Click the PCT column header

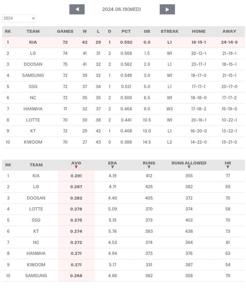coord(126,31)
